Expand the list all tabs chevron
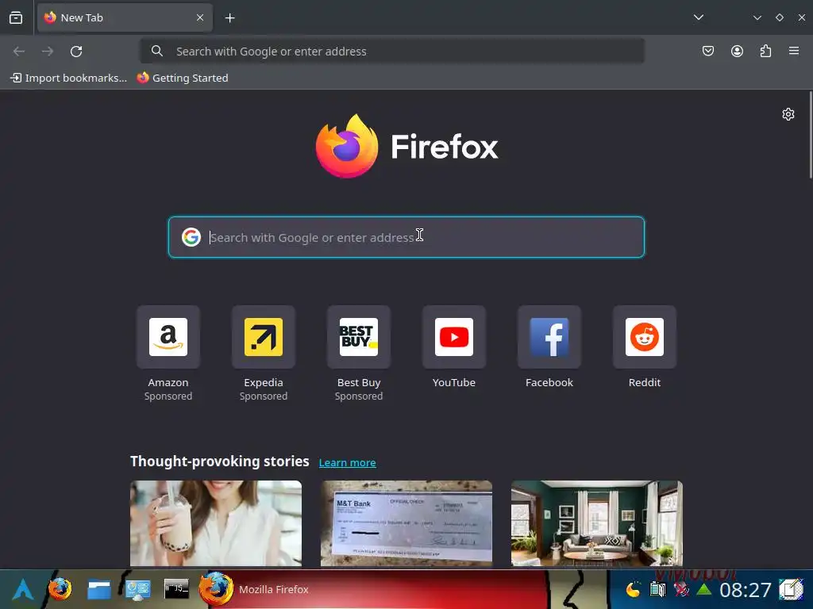 coord(699,17)
